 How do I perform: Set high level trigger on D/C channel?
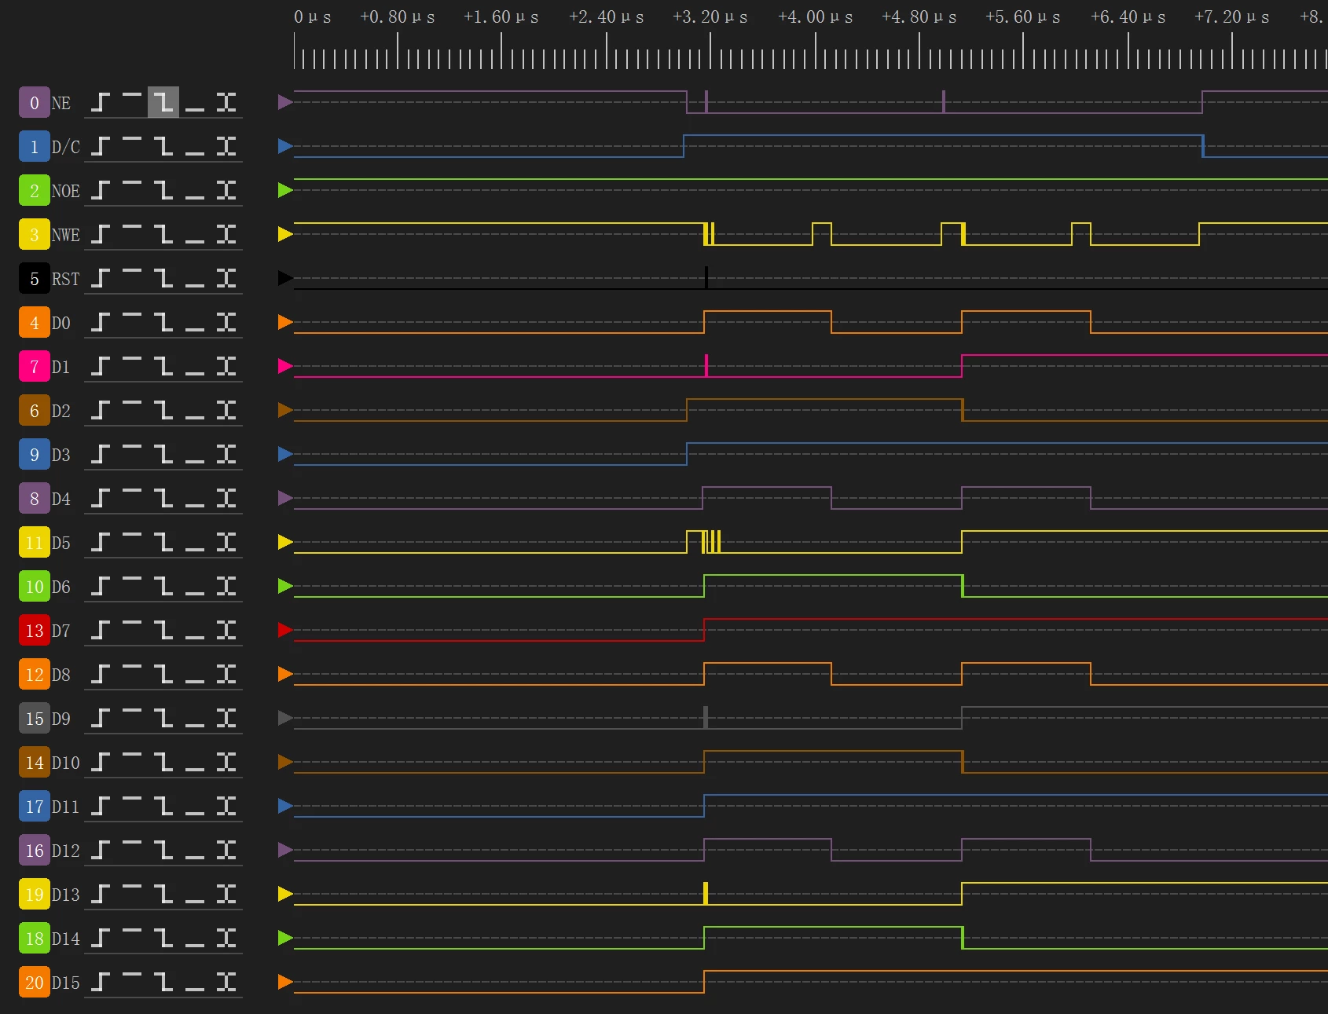point(132,146)
